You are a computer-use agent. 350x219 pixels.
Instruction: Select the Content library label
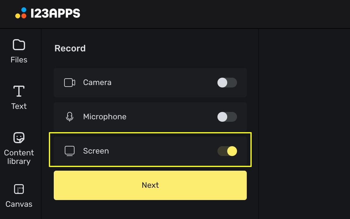coord(19,157)
